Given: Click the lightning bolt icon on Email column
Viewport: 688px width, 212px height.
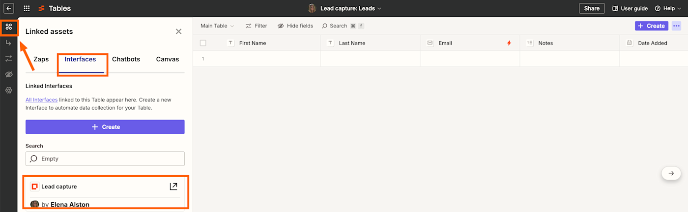Looking at the screenshot, I should pos(509,43).
